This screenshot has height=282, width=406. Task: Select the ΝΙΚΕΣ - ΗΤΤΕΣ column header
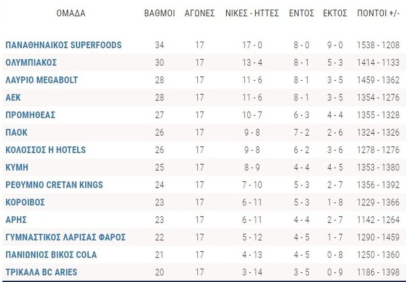tap(252, 13)
